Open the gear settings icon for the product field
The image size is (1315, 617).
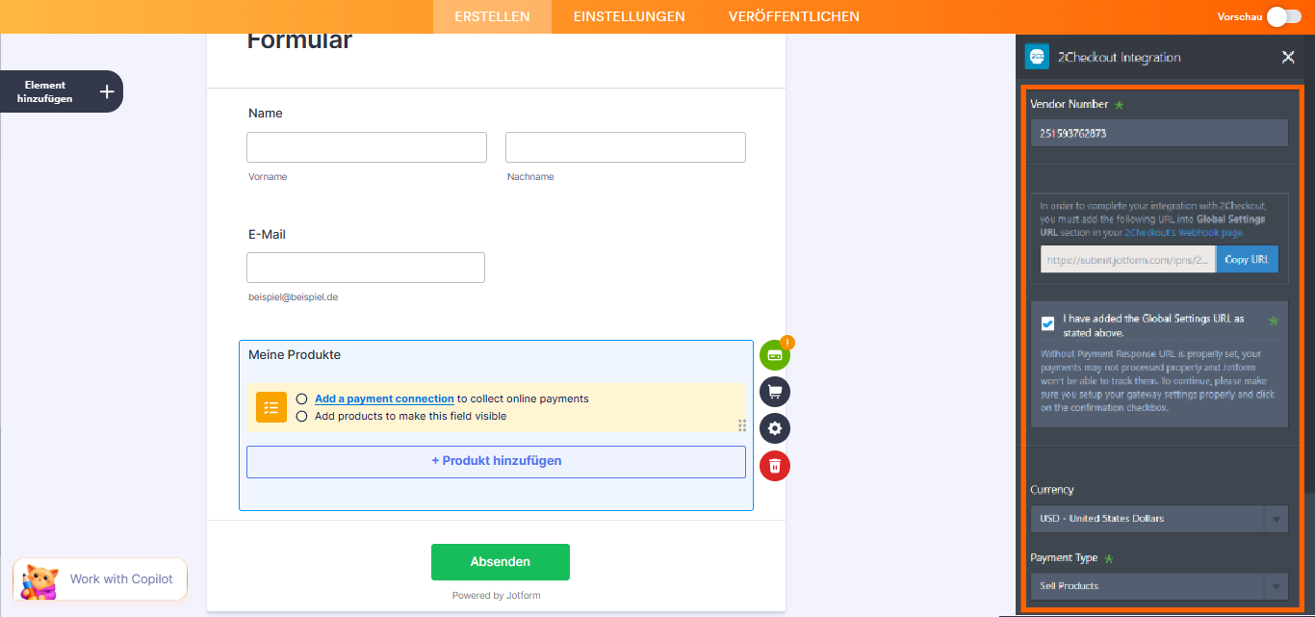pyautogui.click(x=775, y=428)
